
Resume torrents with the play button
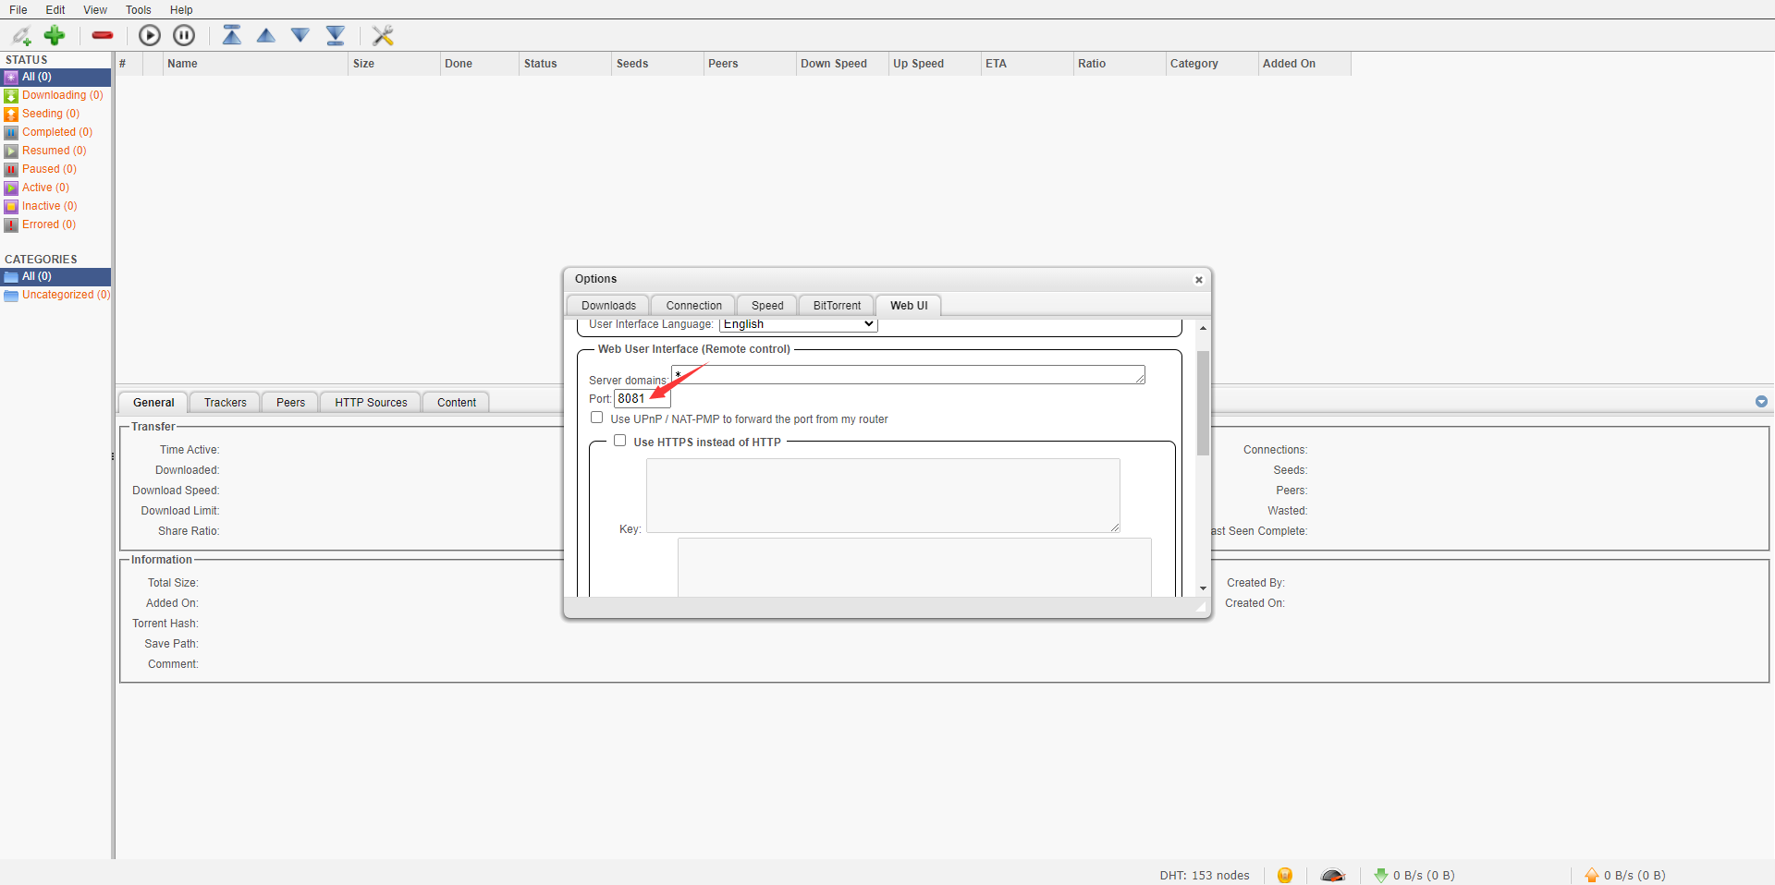tap(150, 35)
